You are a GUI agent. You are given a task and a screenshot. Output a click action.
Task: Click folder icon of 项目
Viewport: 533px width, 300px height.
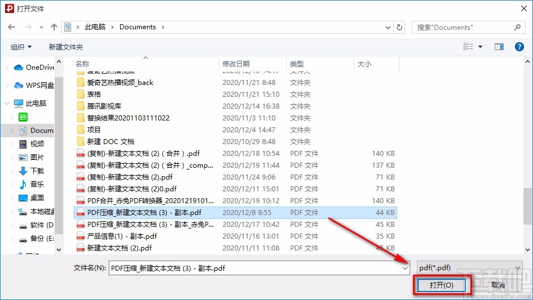click(81, 130)
